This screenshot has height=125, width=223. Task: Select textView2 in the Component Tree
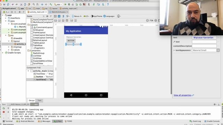40,80
